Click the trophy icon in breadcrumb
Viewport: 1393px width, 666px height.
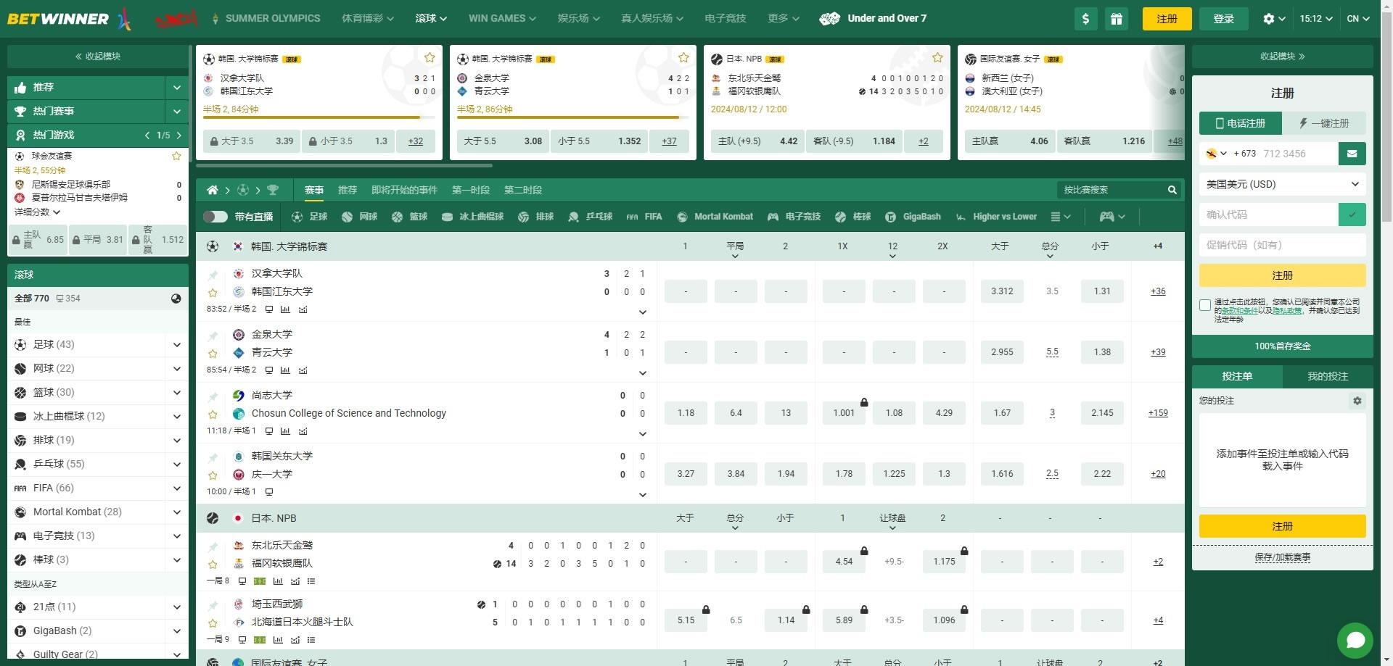click(273, 190)
